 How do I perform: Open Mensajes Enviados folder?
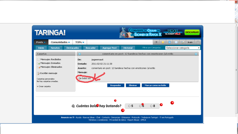pos(50,63)
